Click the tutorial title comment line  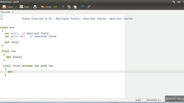[x=77, y=19]
